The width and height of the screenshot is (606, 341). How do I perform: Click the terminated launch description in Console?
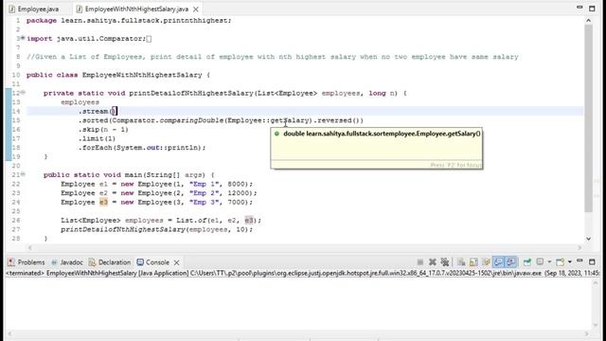(302, 273)
